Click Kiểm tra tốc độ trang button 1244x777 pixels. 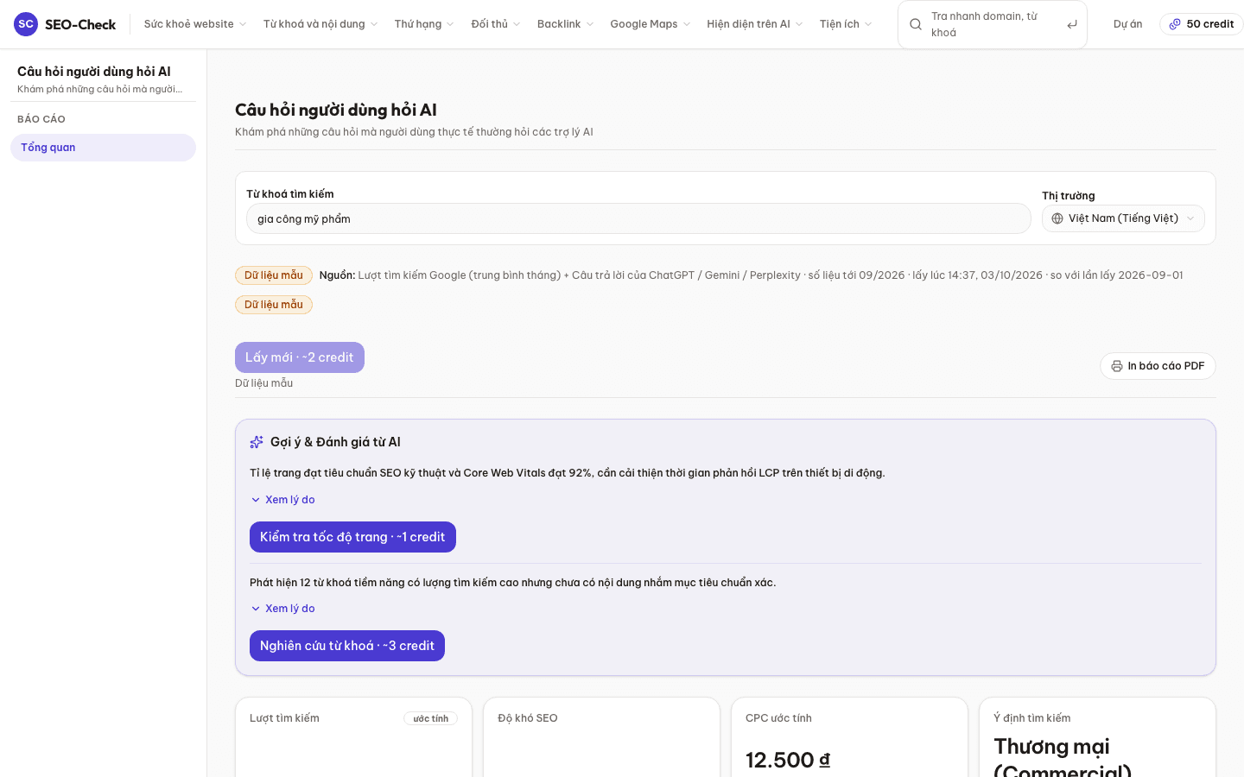[352, 537]
